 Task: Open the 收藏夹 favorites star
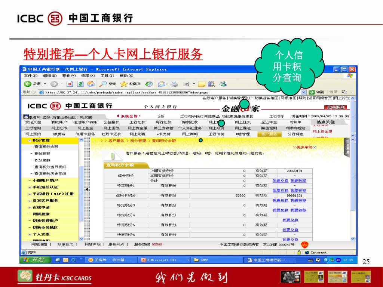click(130, 84)
